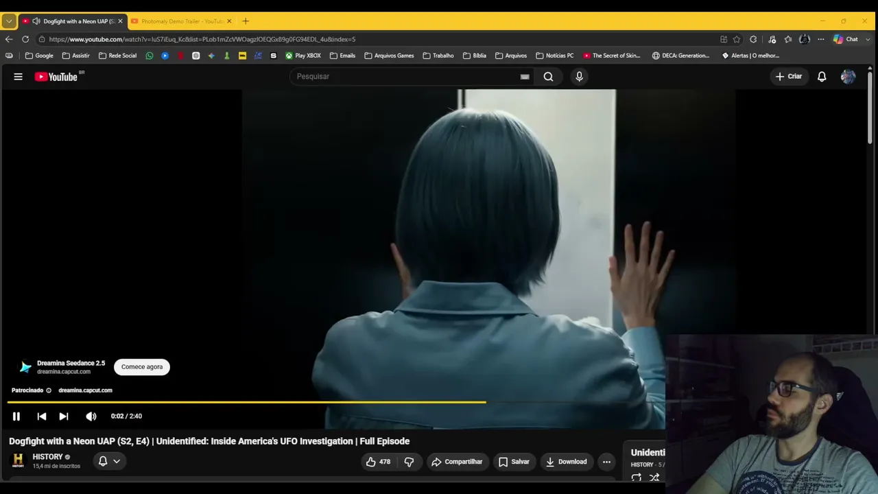Open browser profile avatar
The width and height of the screenshot is (878, 494).
[x=805, y=39]
